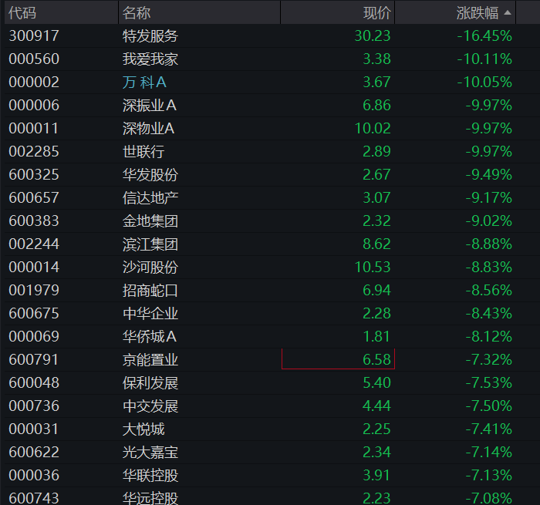Click stock code 001979
The height and width of the screenshot is (505, 540).
[34, 290]
